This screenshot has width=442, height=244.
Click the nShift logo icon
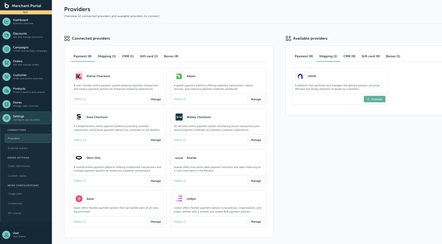[300, 76]
